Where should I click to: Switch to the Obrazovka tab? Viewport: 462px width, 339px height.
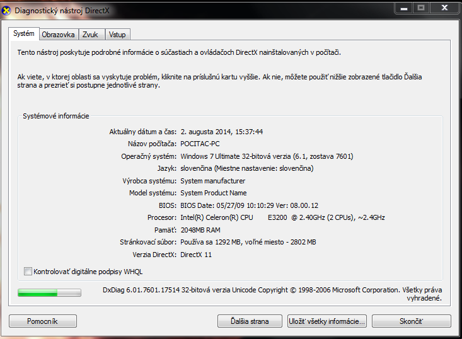(x=58, y=35)
